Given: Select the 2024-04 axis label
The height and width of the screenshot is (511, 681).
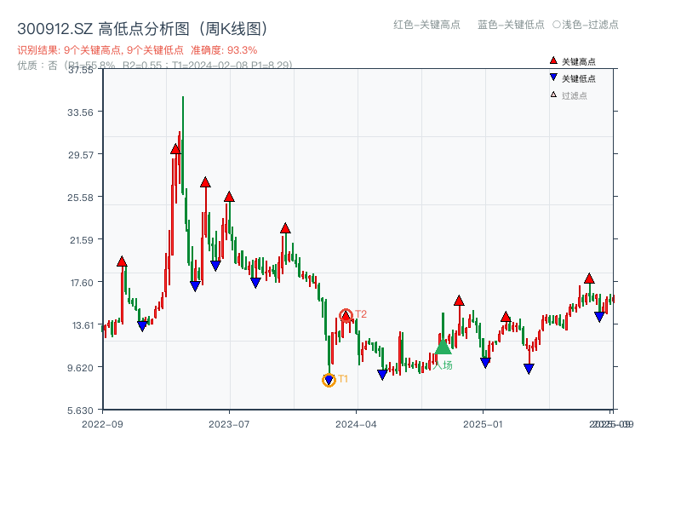Looking at the screenshot, I should (355, 422).
